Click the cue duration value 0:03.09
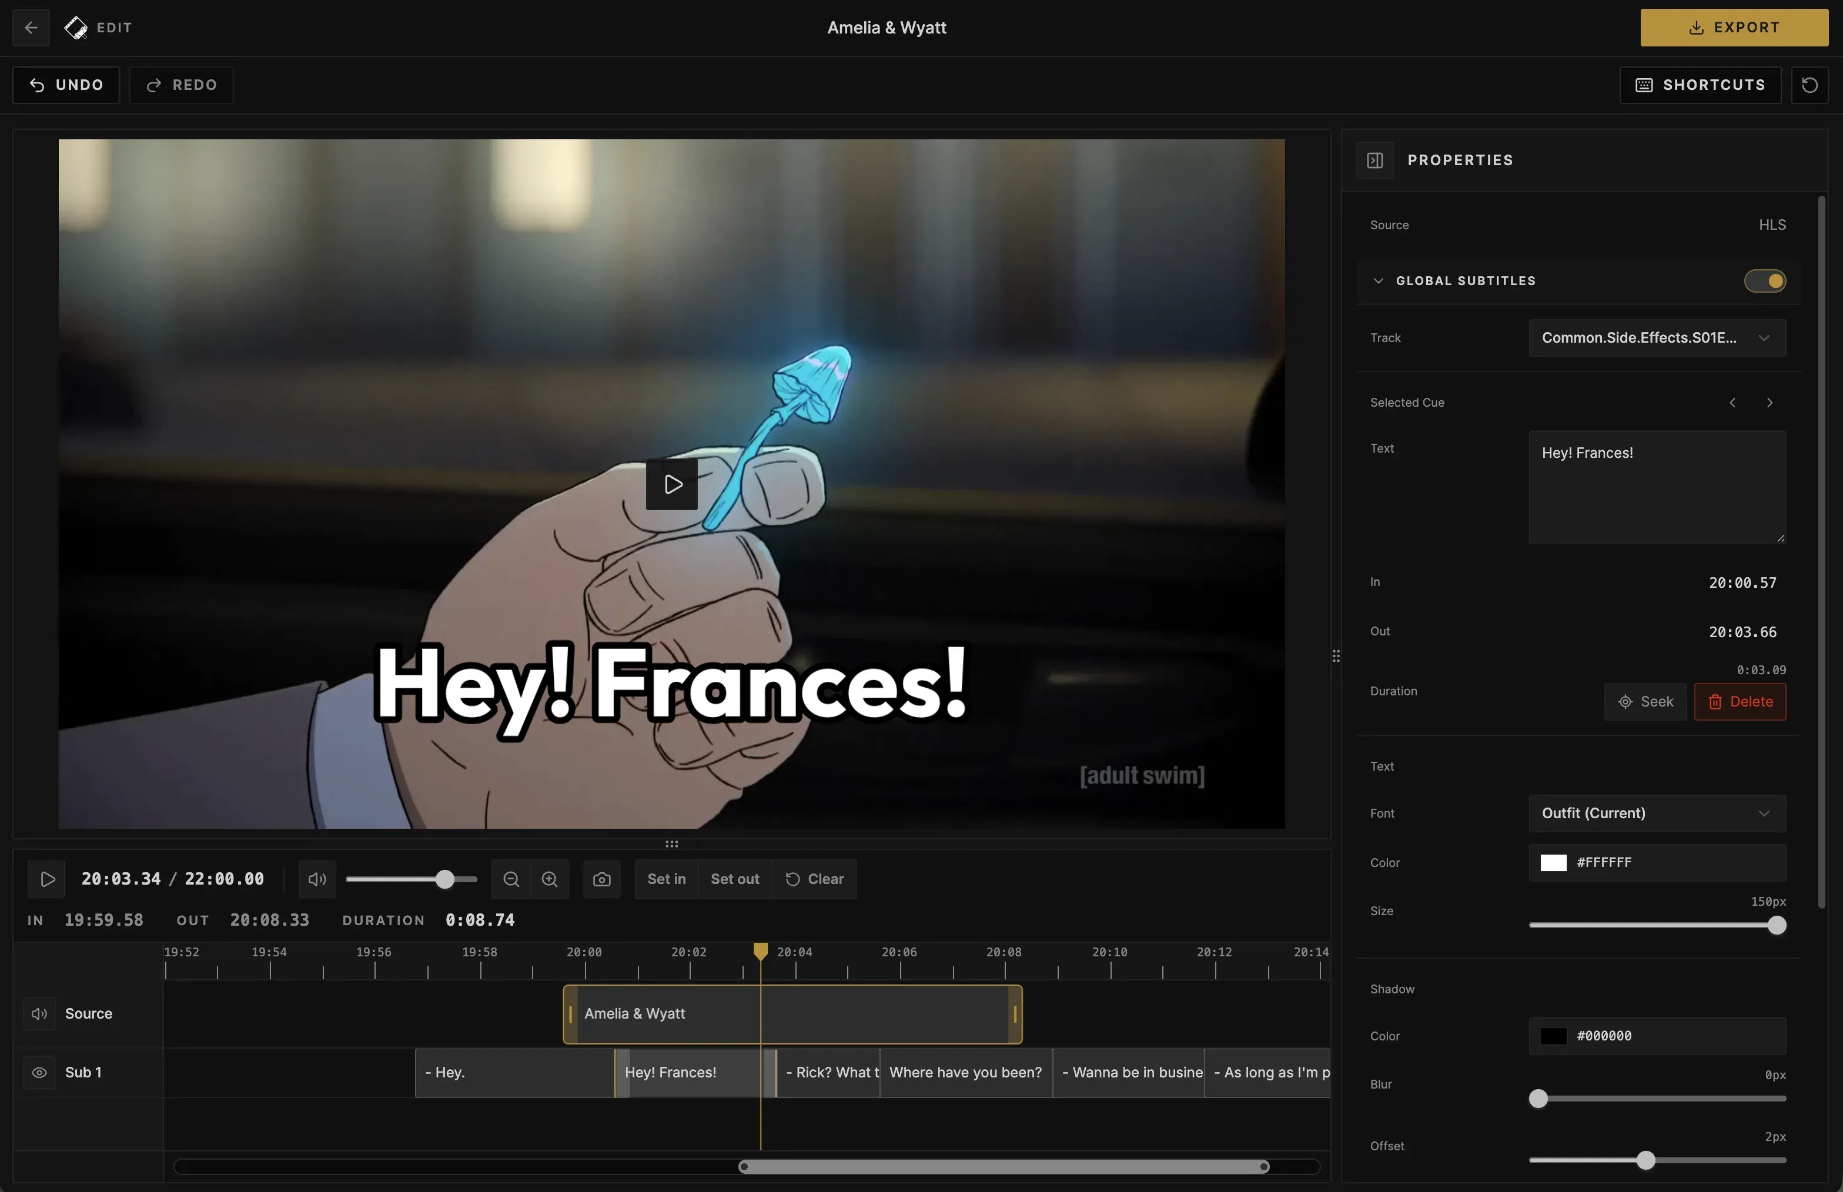Image resolution: width=1843 pixels, height=1192 pixels. 1761,670
